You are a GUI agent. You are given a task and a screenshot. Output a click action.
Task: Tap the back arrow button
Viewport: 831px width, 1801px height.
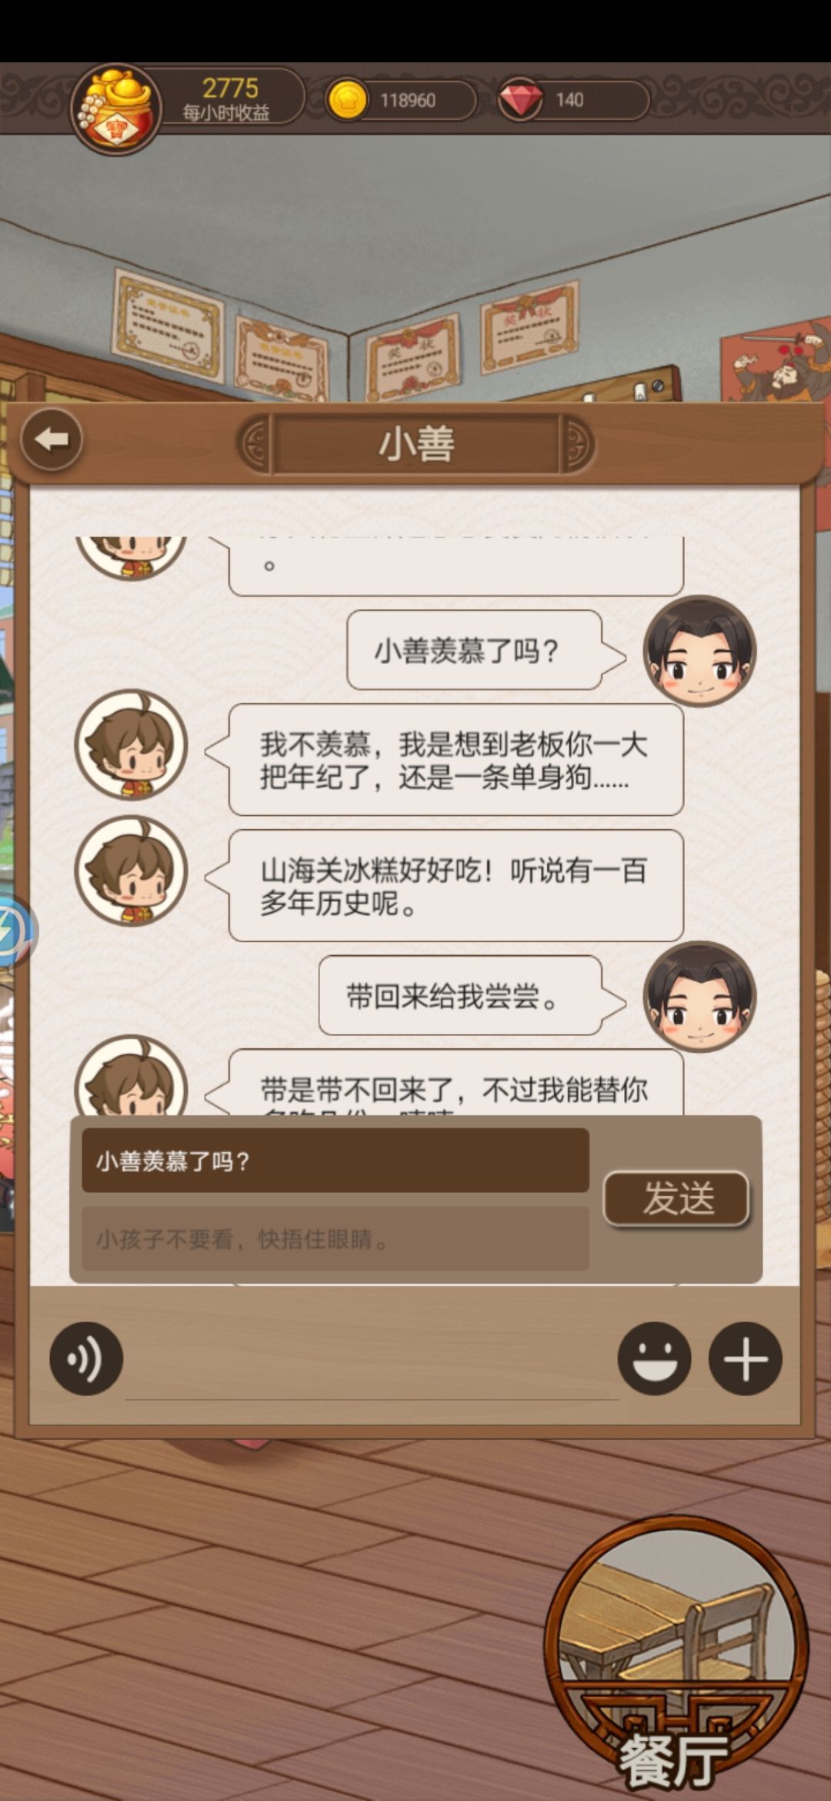[52, 439]
